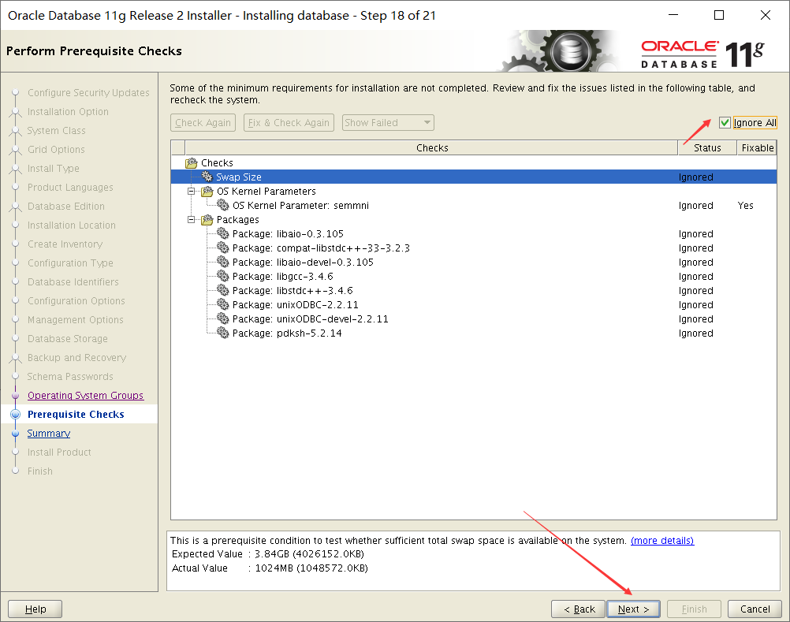
Task: Click the Swap Size gear icon
Action: [207, 177]
